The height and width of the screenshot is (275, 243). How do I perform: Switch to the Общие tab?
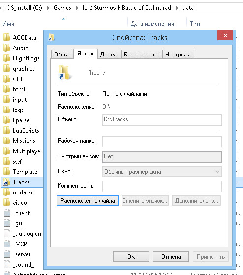coord(62,55)
